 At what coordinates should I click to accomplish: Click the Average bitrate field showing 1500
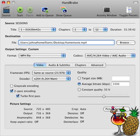tap(121, 84)
